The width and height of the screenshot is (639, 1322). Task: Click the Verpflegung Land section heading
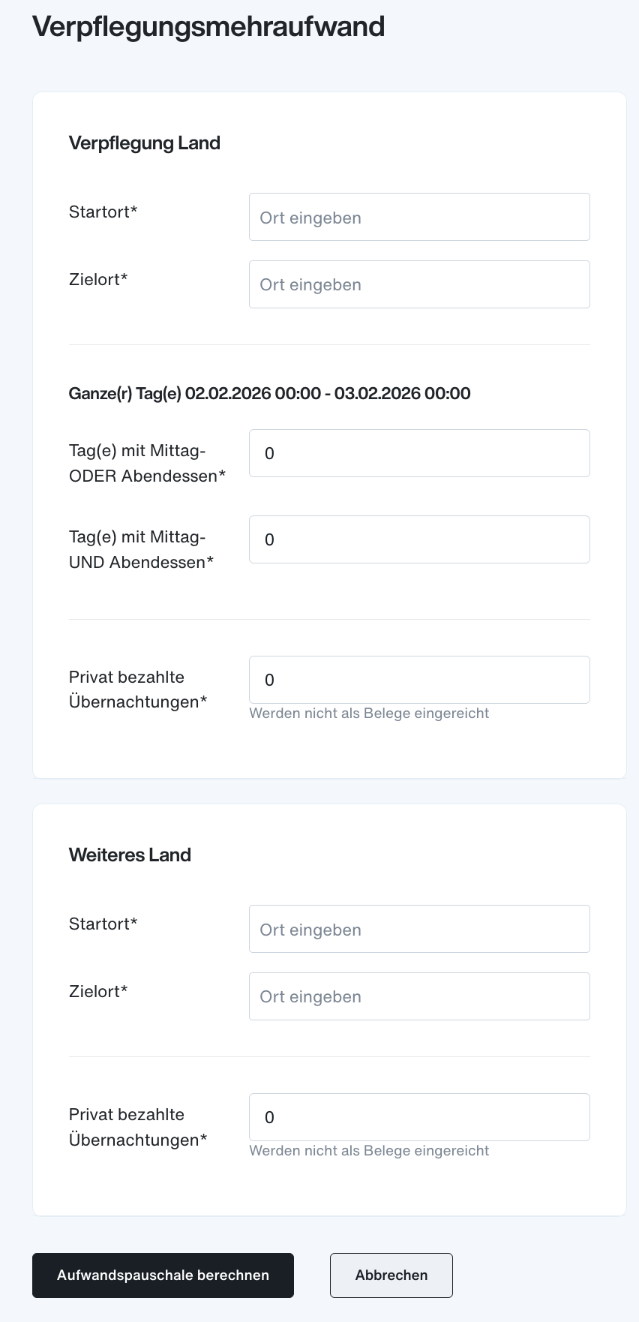(x=145, y=143)
